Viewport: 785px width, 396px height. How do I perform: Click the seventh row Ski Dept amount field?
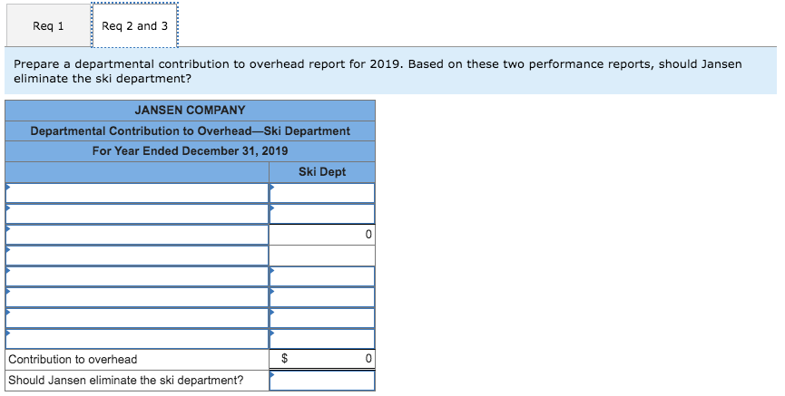(322, 318)
